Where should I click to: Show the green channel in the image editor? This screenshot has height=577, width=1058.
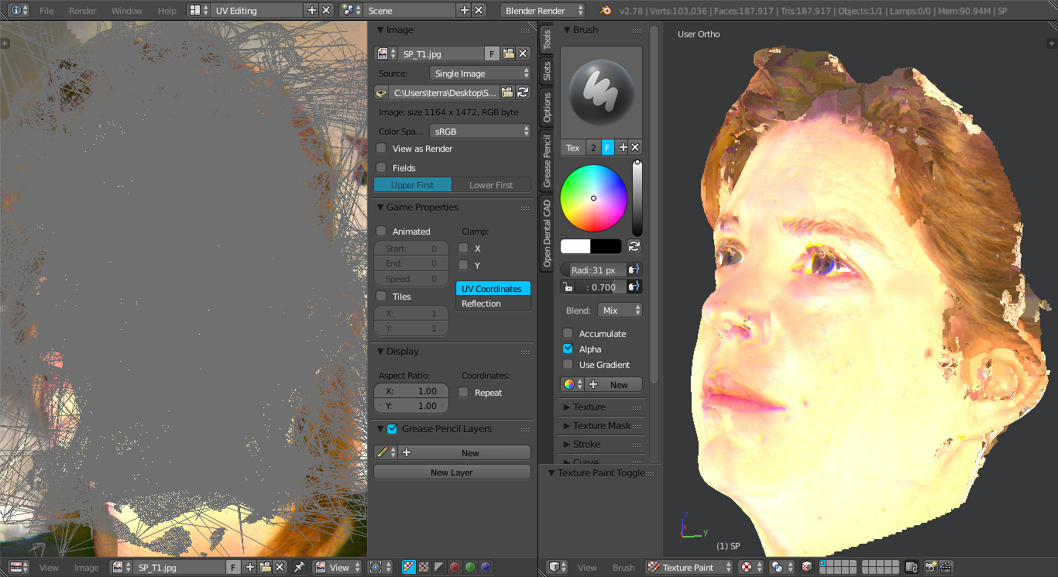(470, 568)
